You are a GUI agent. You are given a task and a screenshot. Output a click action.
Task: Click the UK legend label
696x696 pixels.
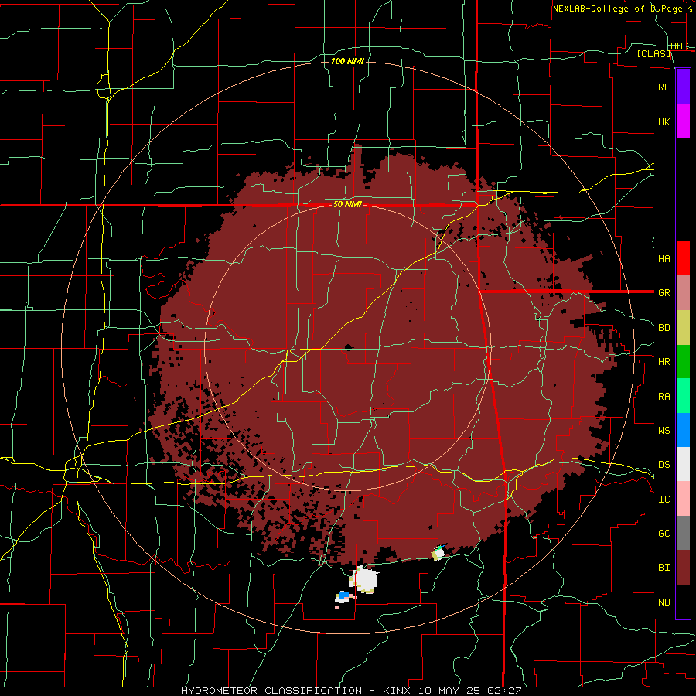pyautogui.click(x=664, y=122)
